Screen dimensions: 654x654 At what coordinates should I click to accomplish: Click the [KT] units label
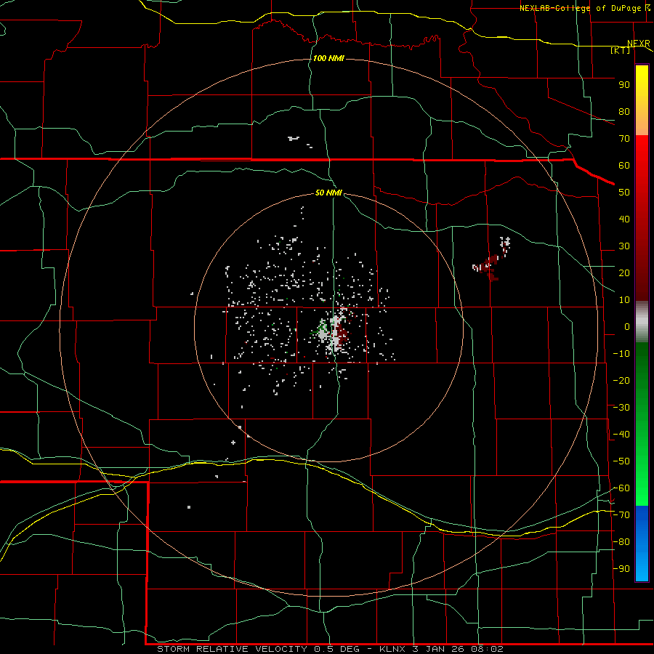tap(621, 50)
